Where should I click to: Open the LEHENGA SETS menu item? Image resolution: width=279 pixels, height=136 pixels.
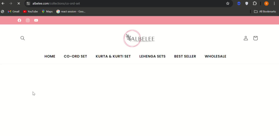tap(153, 56)
